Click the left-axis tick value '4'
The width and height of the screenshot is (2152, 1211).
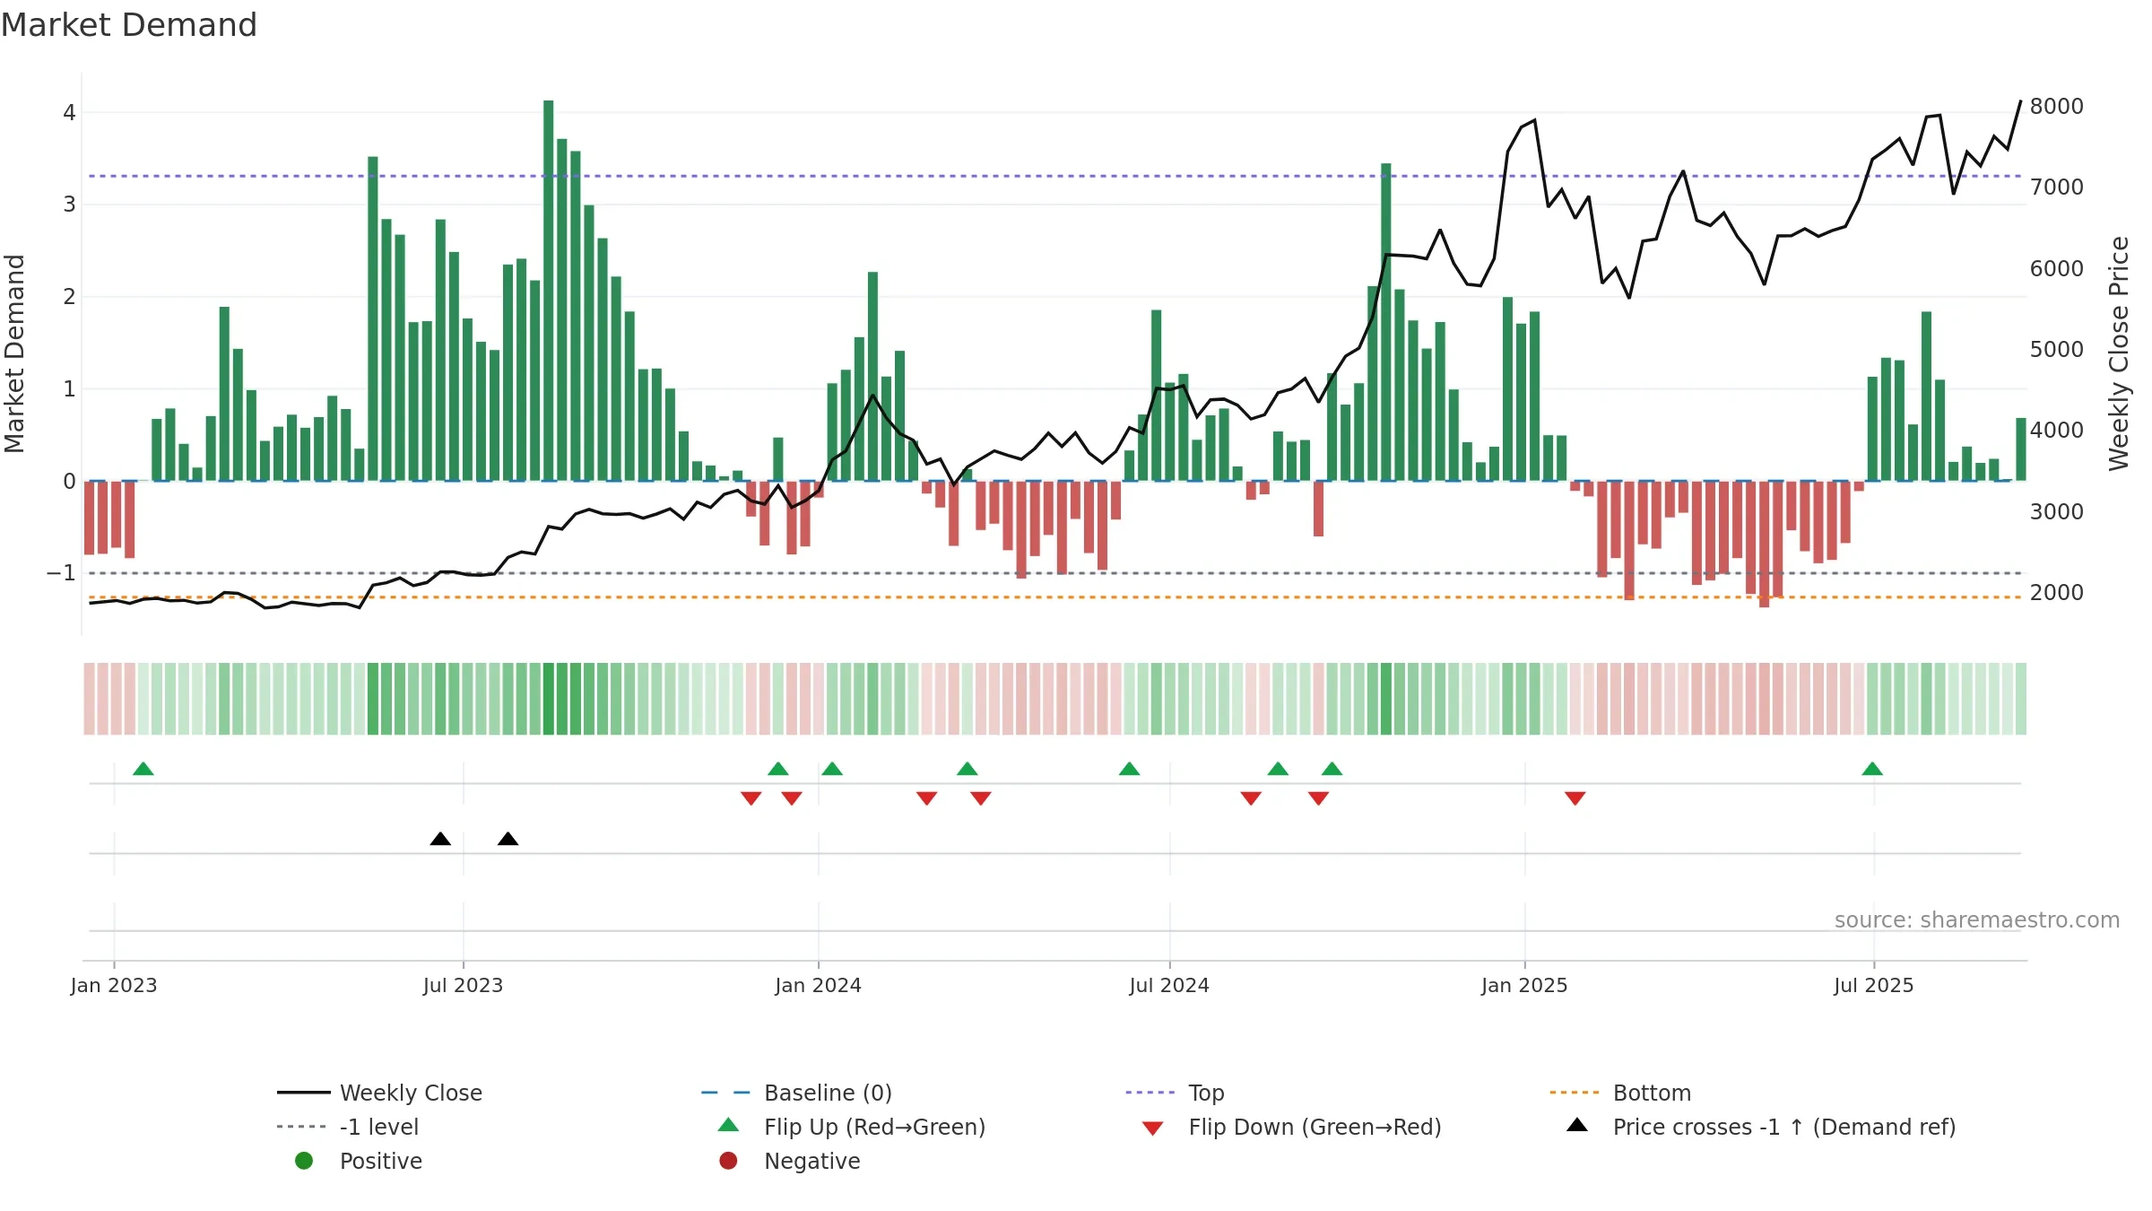coord(69,113)
